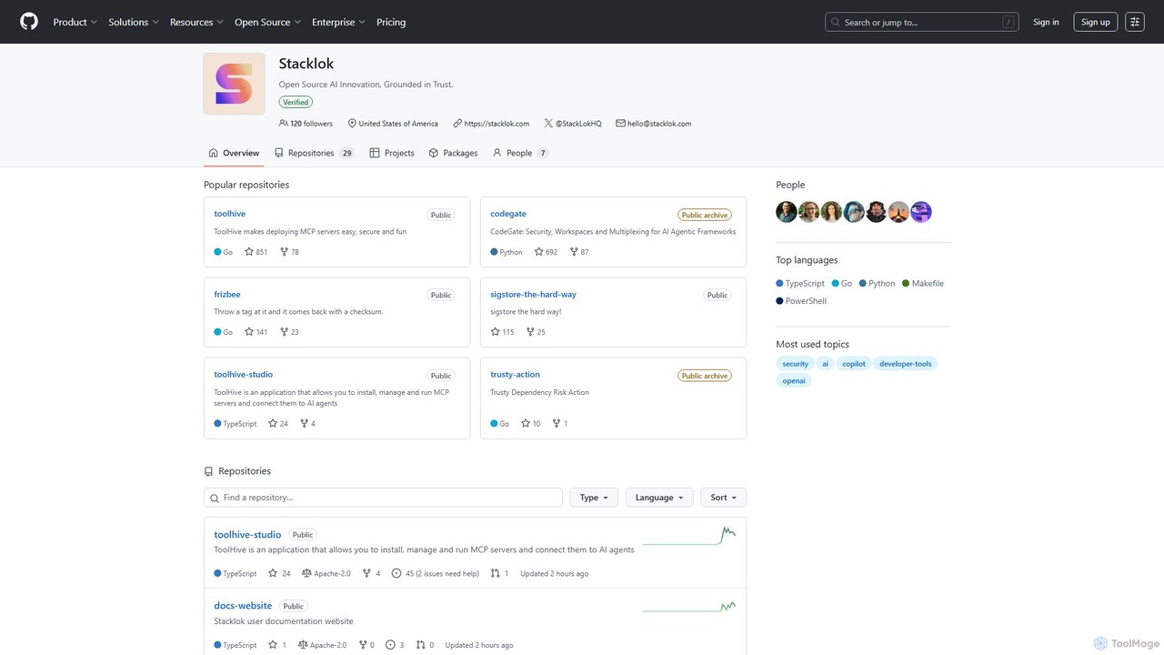Click the fork count on codegate card
The height and width of the screenshot is (655, 1164).
coord(584,252)
